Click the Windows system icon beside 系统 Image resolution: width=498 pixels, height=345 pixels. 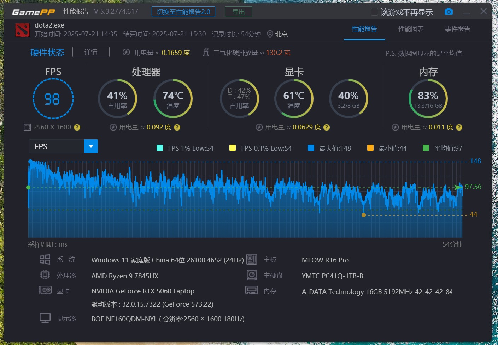pyautogui.click(x=45, y=259)
